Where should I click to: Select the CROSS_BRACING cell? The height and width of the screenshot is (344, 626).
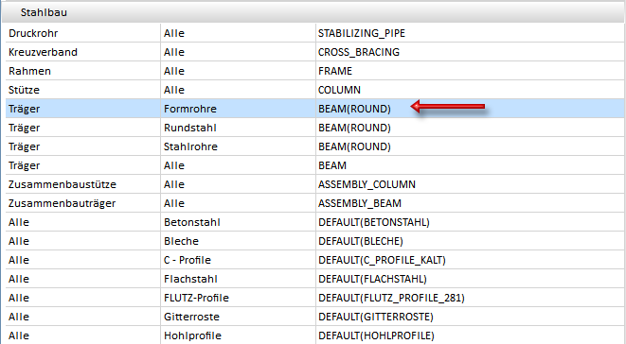(x=470, y=52)
